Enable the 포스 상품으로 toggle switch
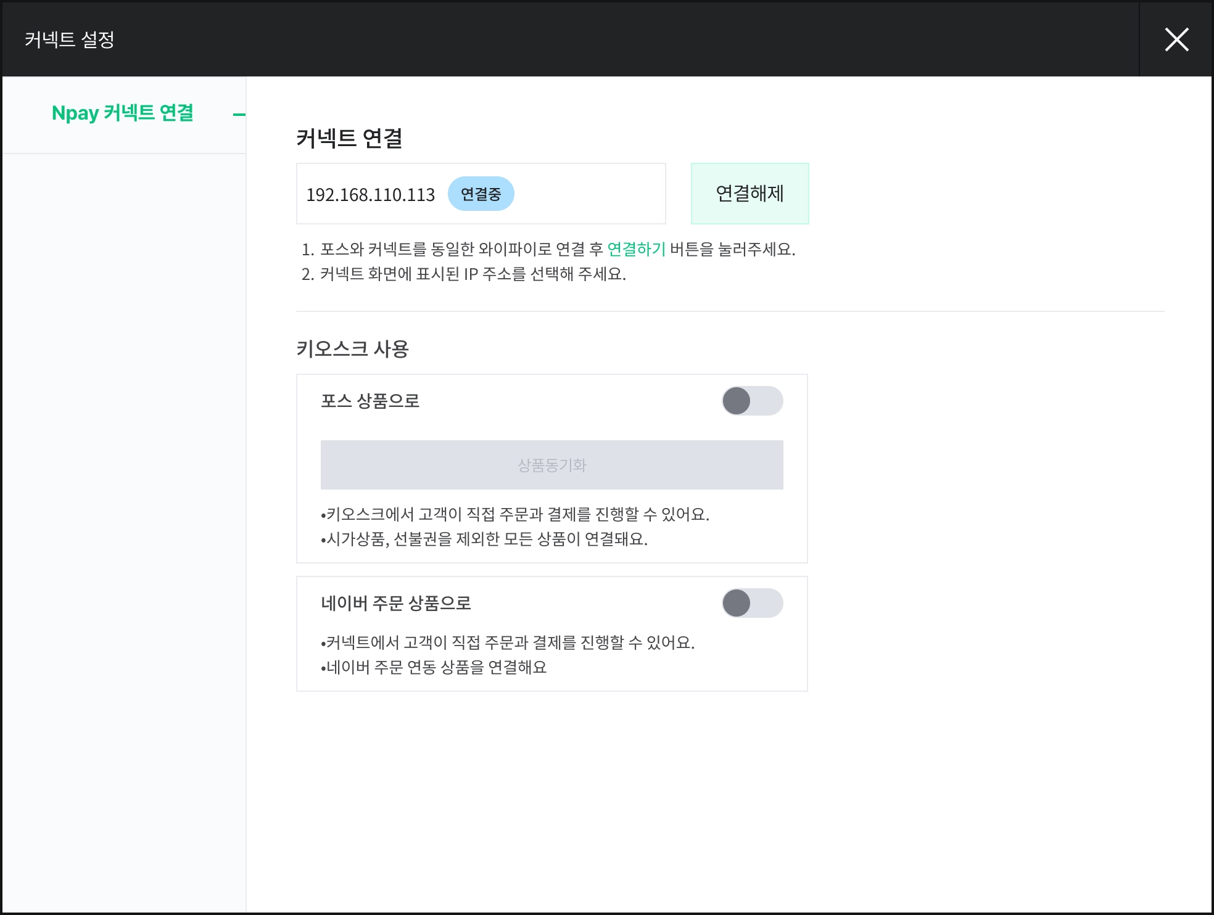1214x915 pixels. (x=752, y=401)
